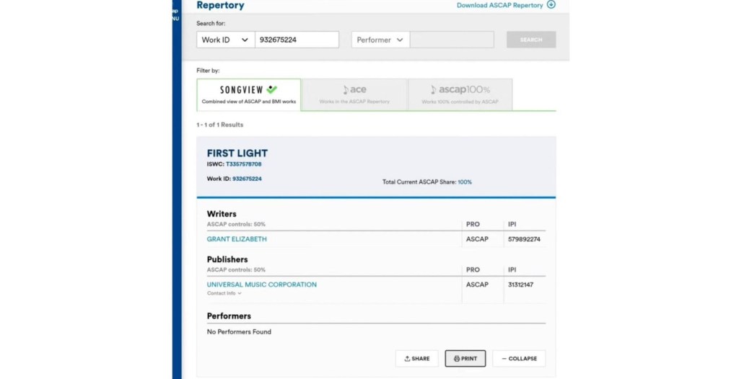Select the Songview filter tab
The height and width of the screenshot is (379, 739).
249,95
